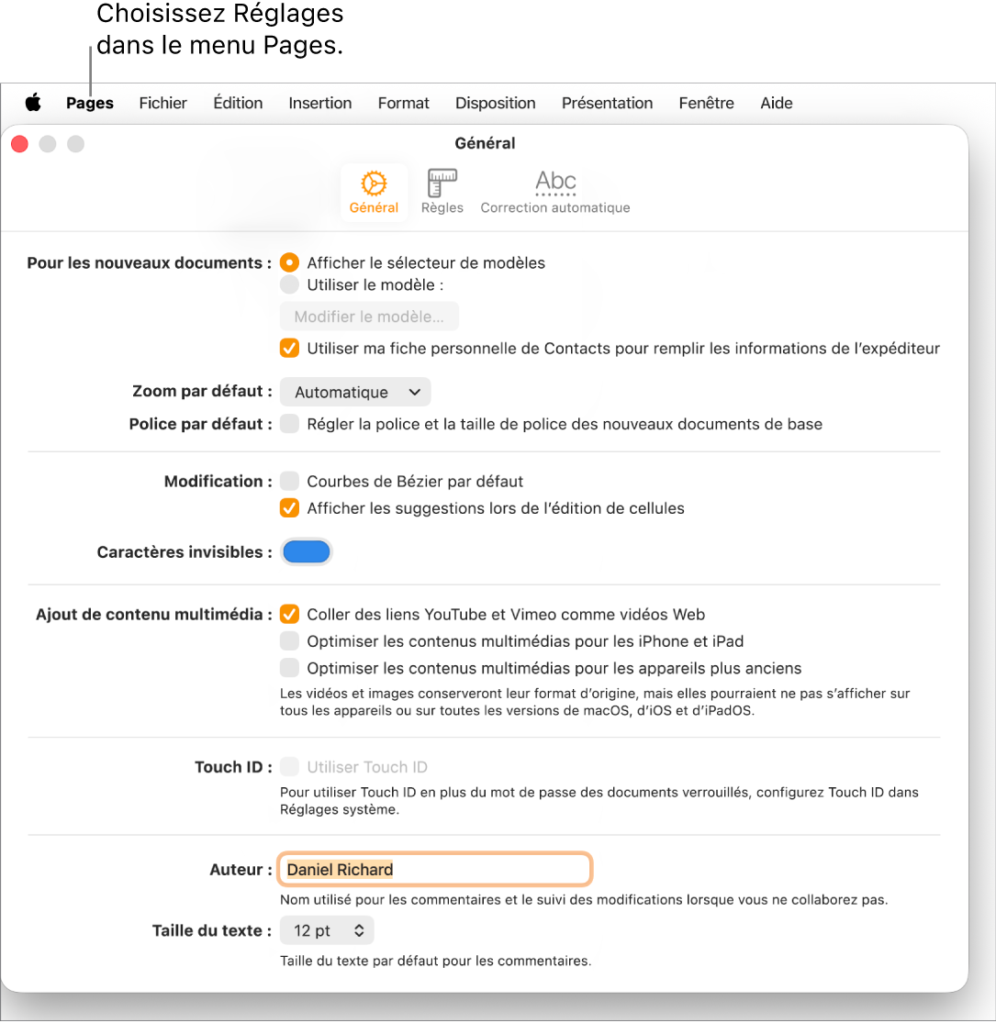Switch to the Règles ruler tab
The image size is (996, 1023).
442,193
